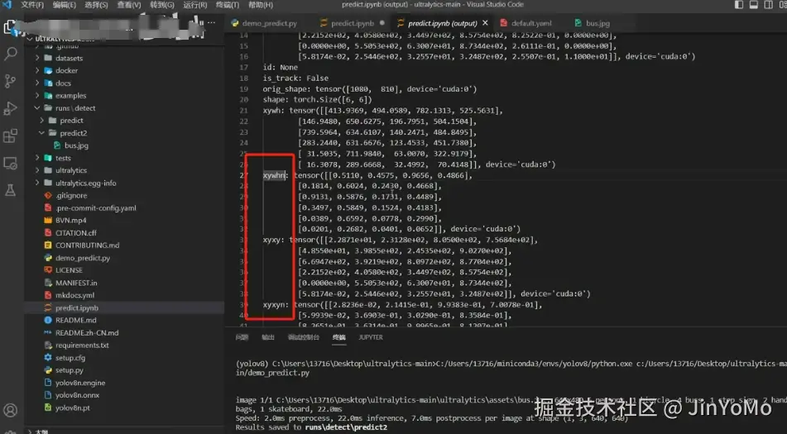The height and width of the screenshot is (434, 787).
Task: Open 编辑(E) menu
Action: [x=65, y=4]
